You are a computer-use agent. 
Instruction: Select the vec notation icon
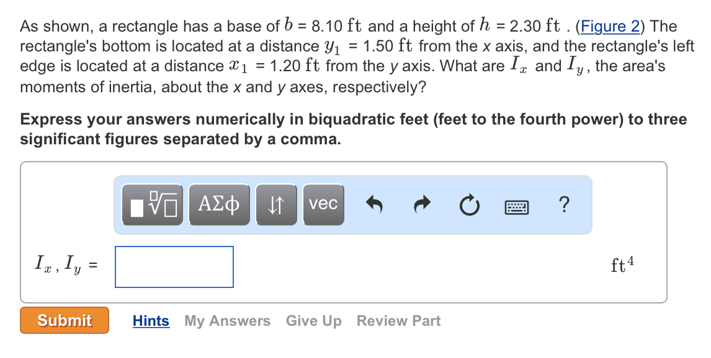(323, 204)
